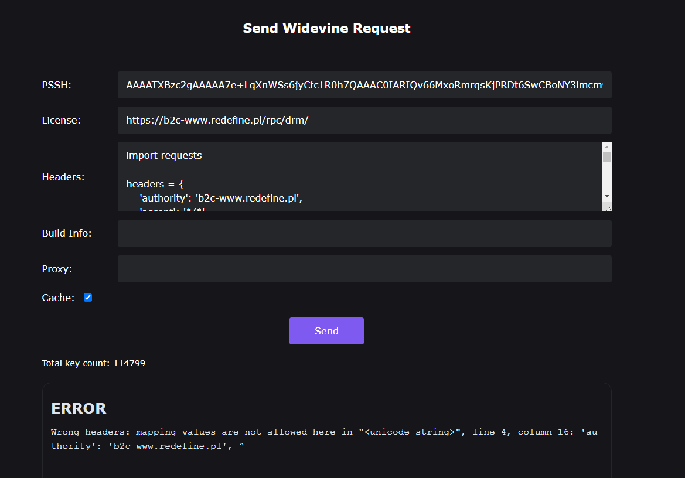The width and height of the screenshot is (685, 478).
Task: Click the empty Proxy input field
Action: point(364,269)
